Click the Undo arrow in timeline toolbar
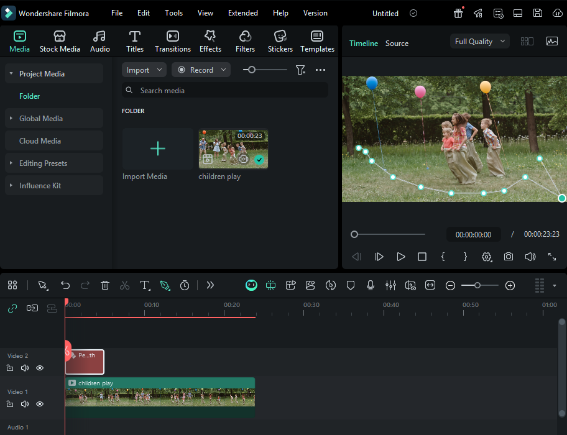Viewport: 567px width, 435px height. point(65,285)
